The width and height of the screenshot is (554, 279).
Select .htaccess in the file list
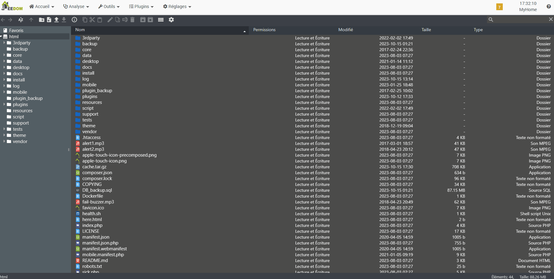(312, 137)
